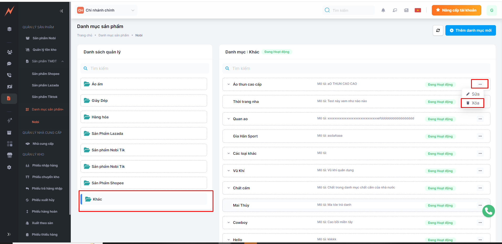Select the Hàng hóa folder
The width and height of the screenshot is (502, 244).
point(144,117)
